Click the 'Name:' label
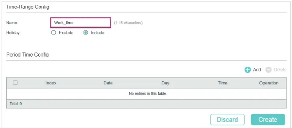The width and height of the screenshot is (292, 128). [x=12, y=23]
